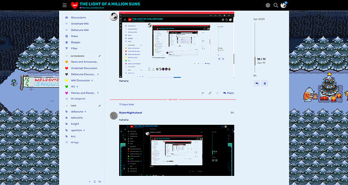The image size is (348, 185).
Task: Open Undertale Wiki sidebar link
Action: coord(80,24)
